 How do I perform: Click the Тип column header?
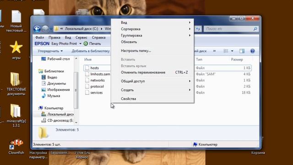click(199, 60)
